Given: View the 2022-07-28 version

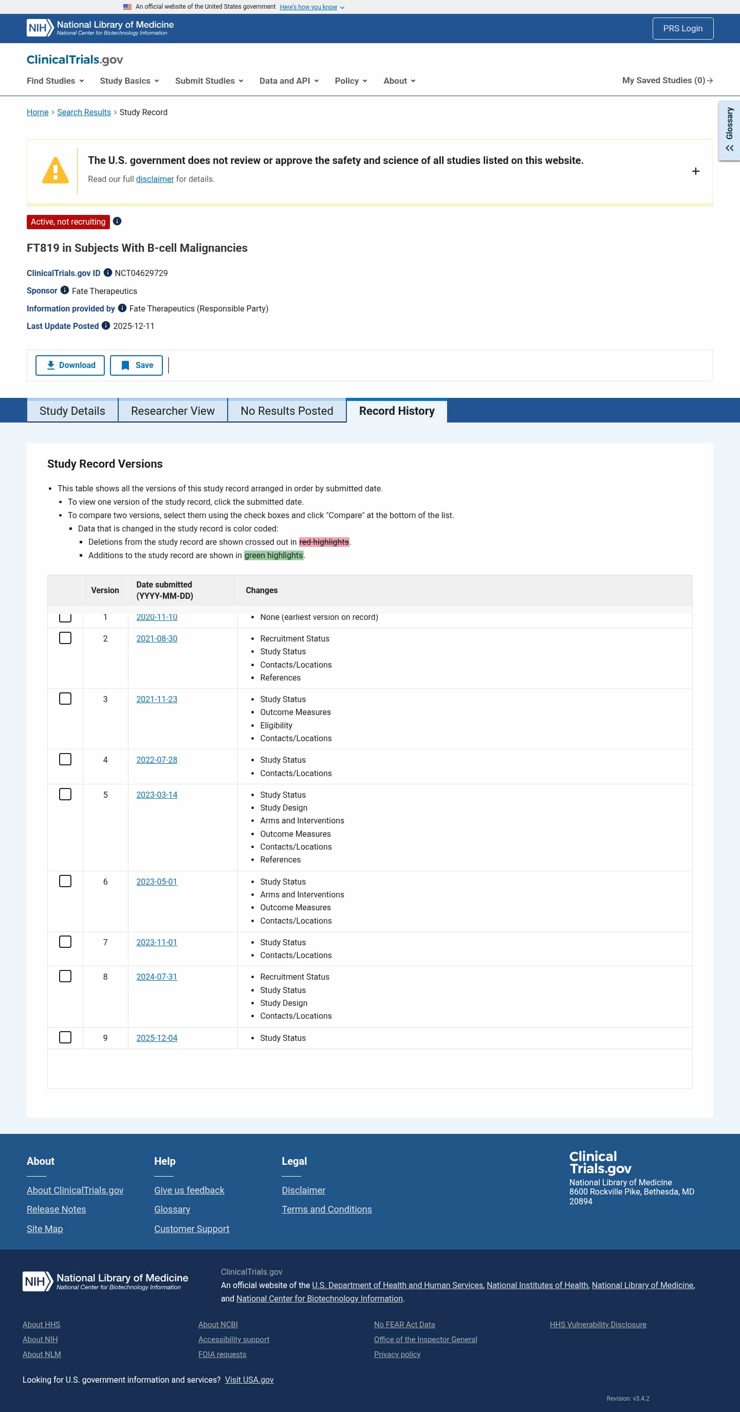Looking at the screenshot, I should point(157,760).
